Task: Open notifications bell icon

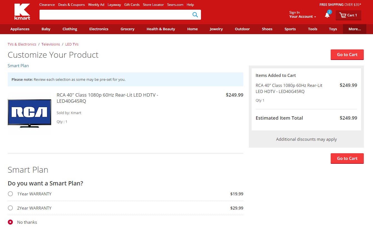Action: 327,15
